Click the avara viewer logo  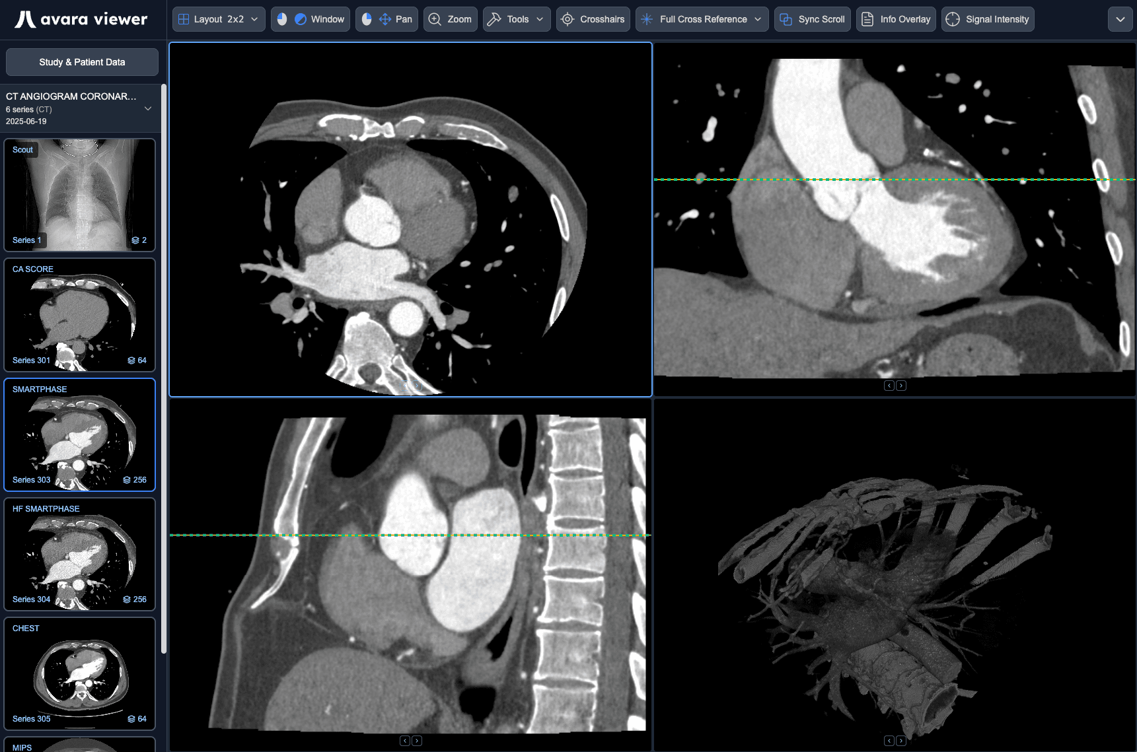(x=81, y=19)
